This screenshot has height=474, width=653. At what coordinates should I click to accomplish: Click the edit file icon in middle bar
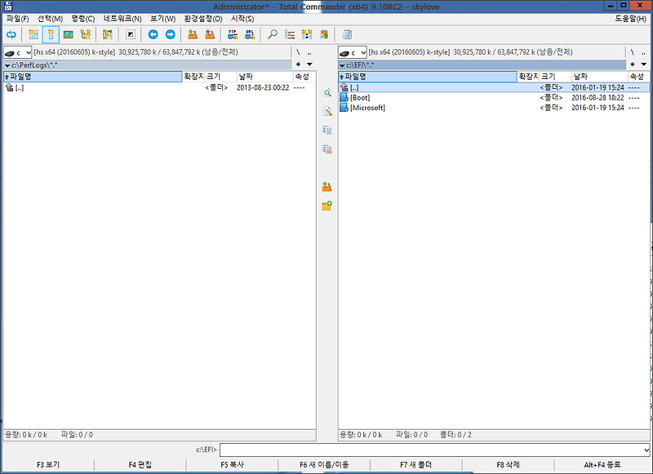(327, 112)
